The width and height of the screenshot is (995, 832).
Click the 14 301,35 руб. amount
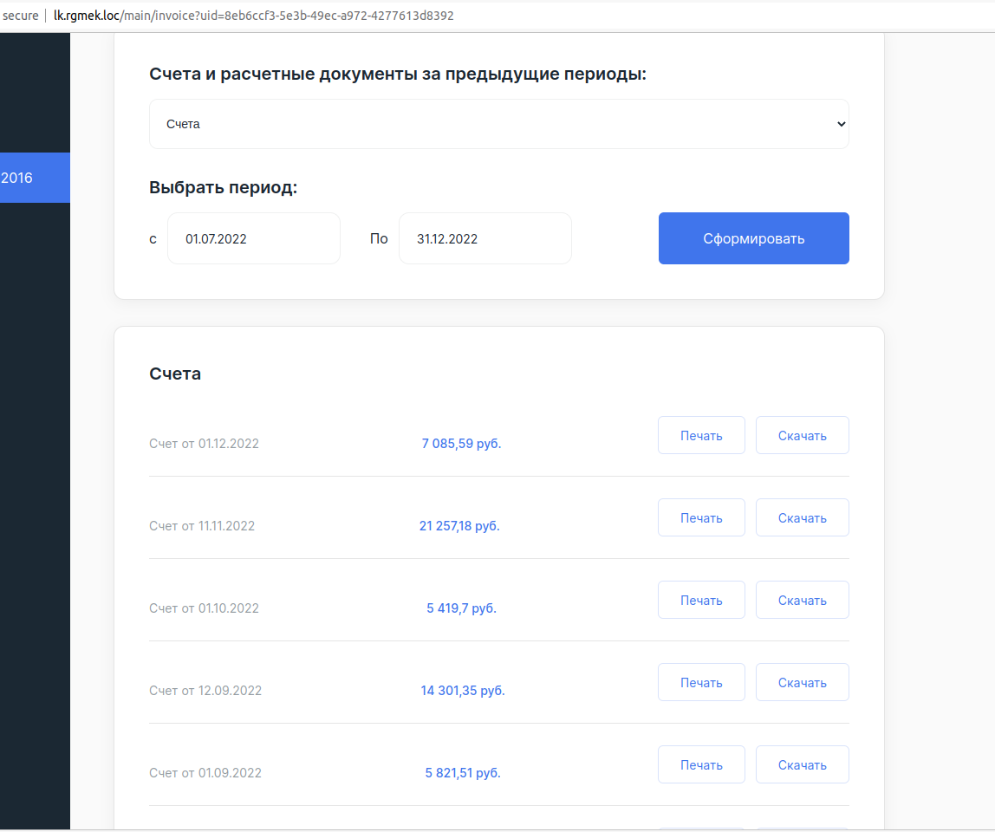coord(462,691)
